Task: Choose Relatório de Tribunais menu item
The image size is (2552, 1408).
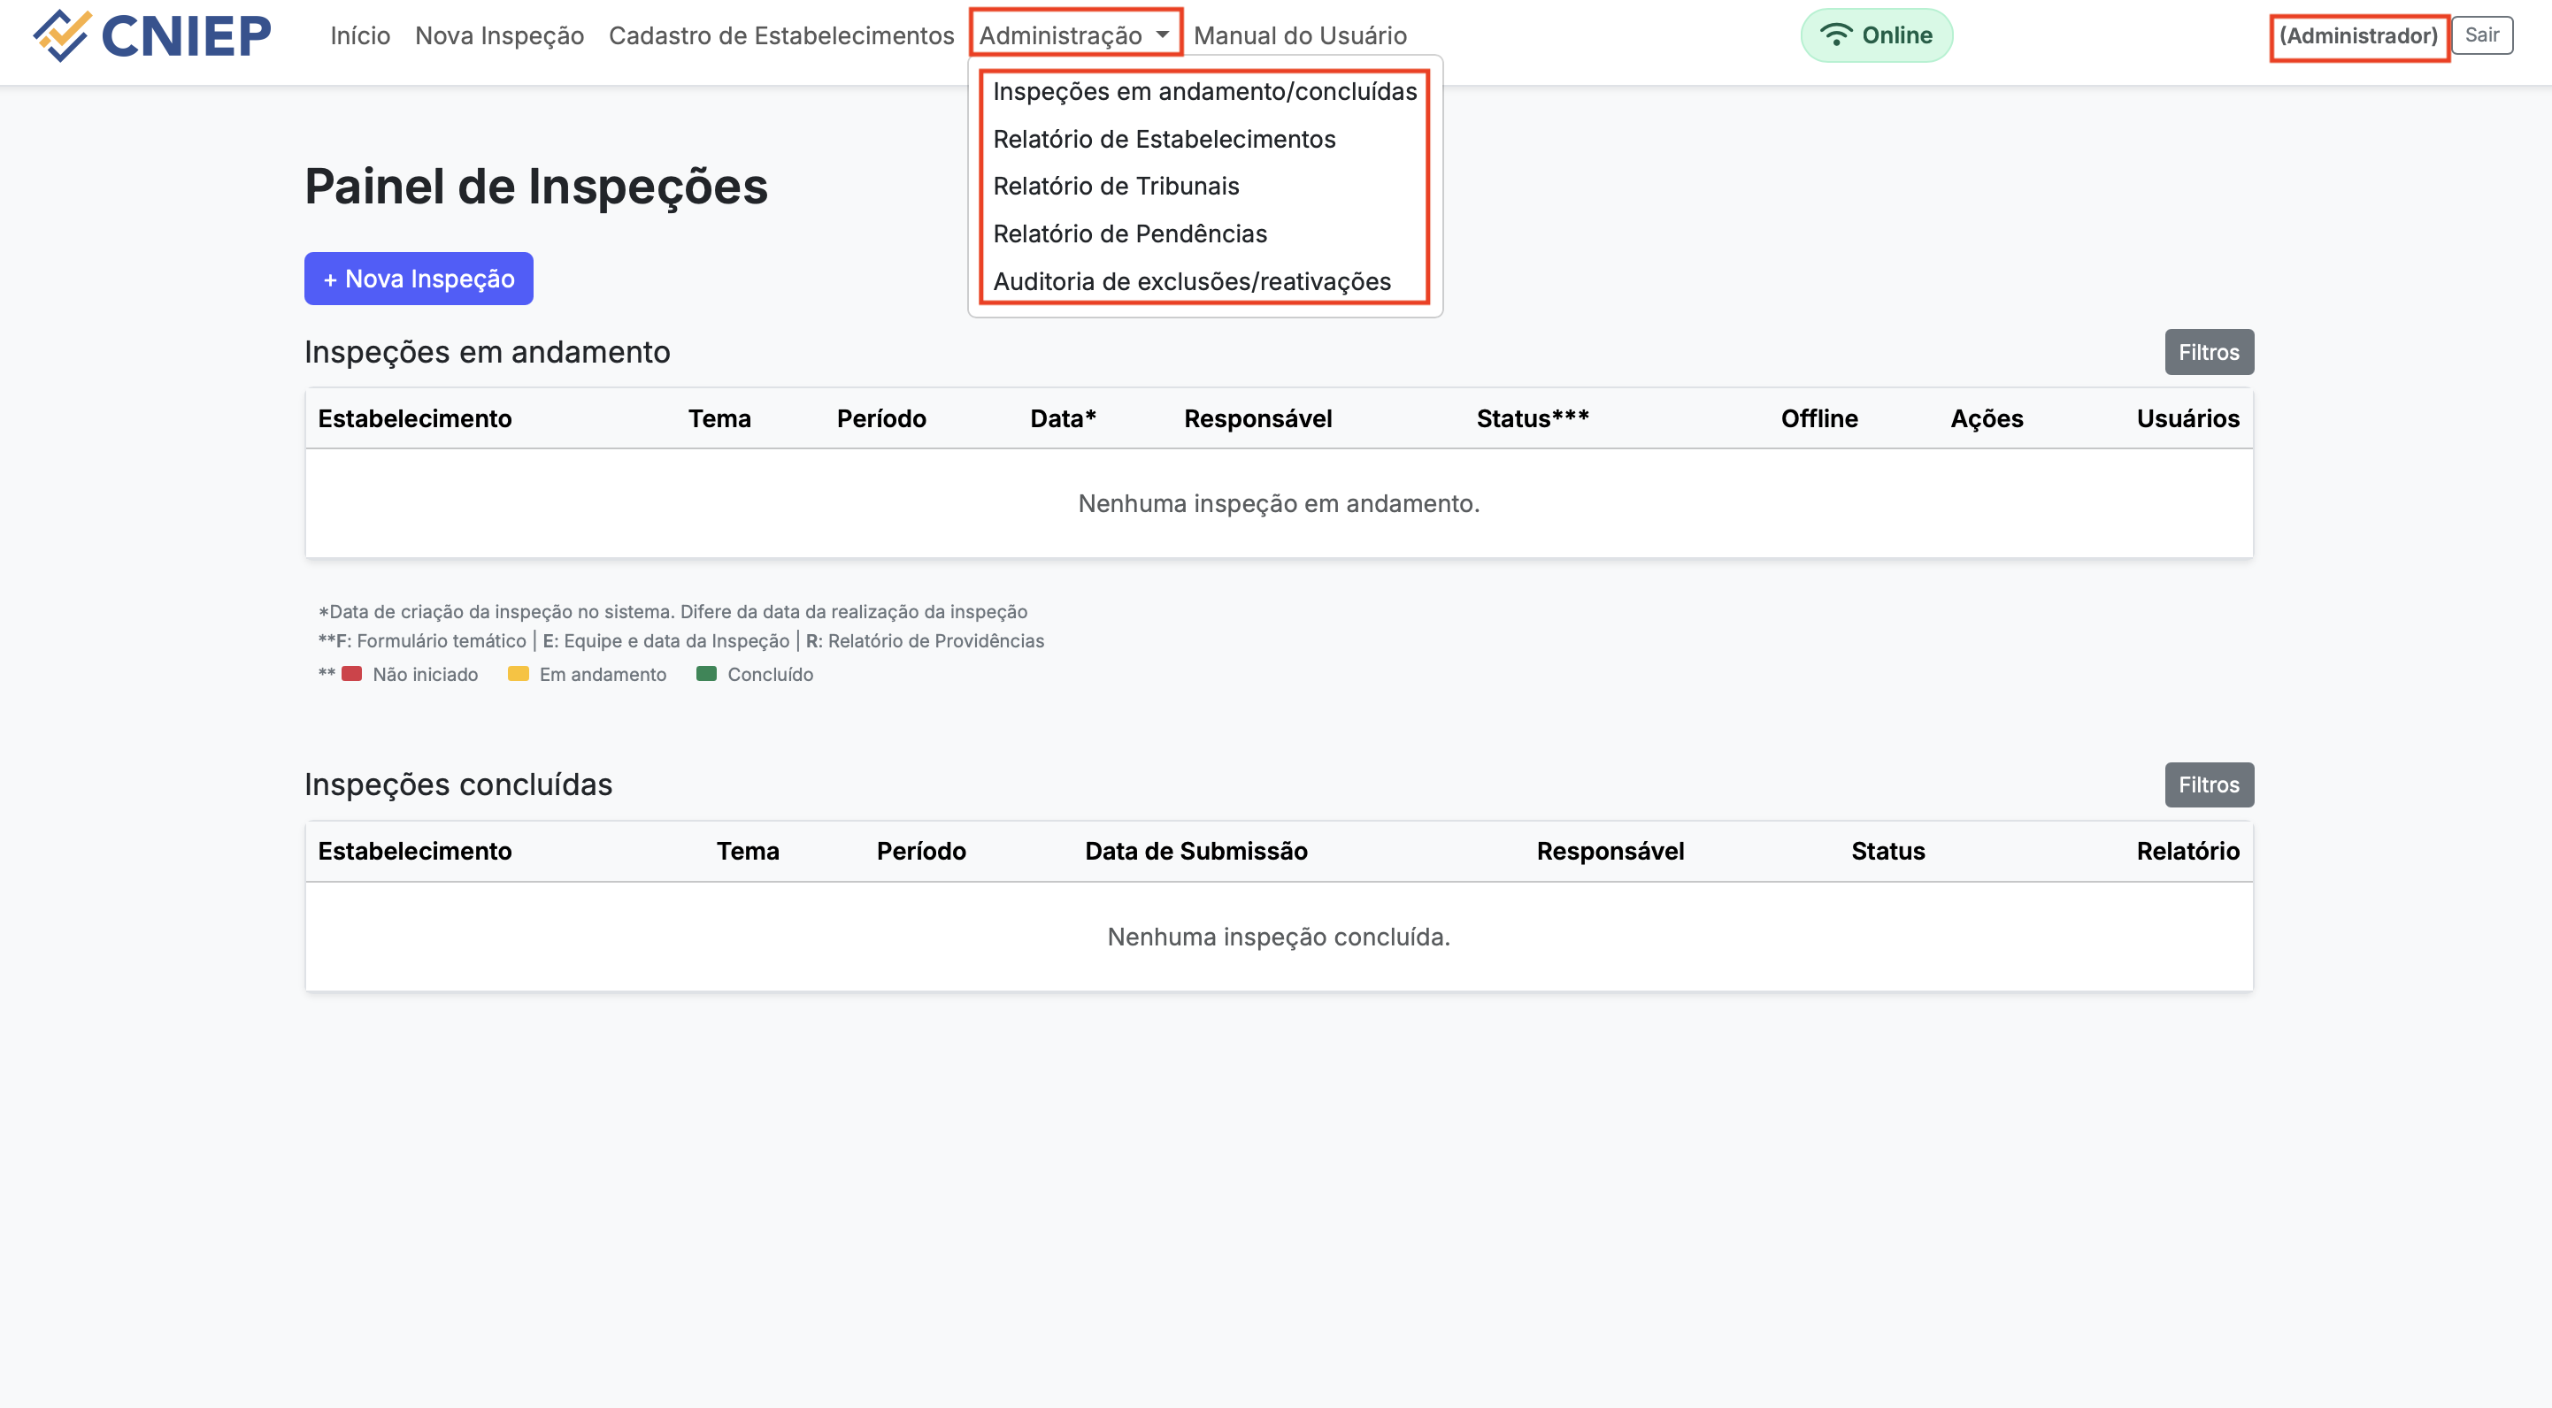Action: click(1116, 186)
